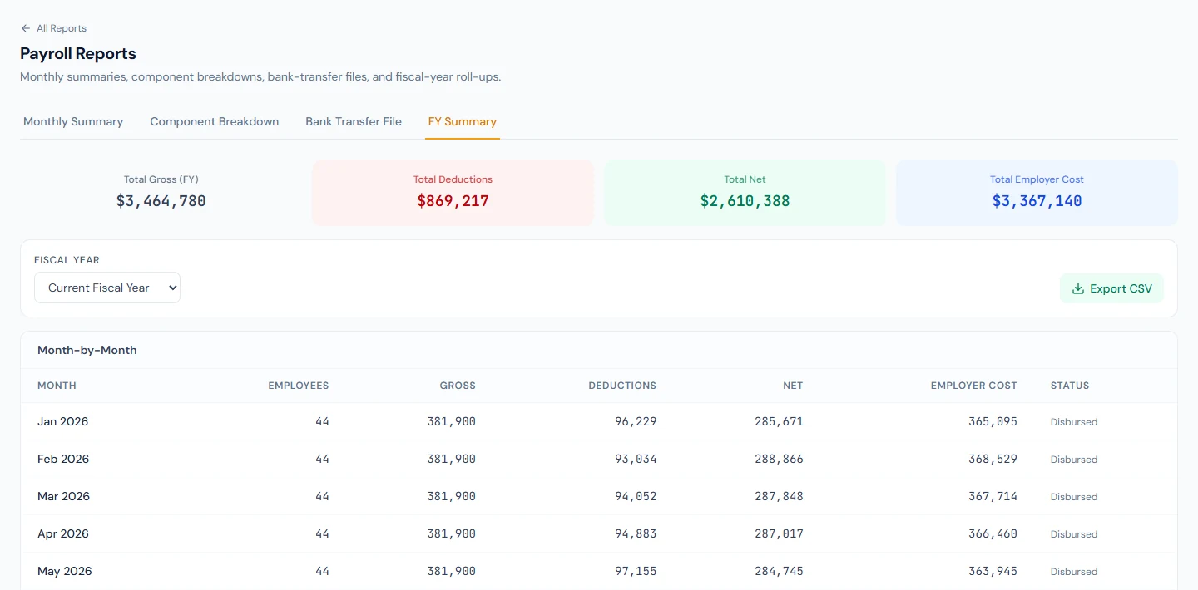Open the Component Breakdown tab
The image size is (1198, 590).
pyautogui.click(x=215, y=121)
